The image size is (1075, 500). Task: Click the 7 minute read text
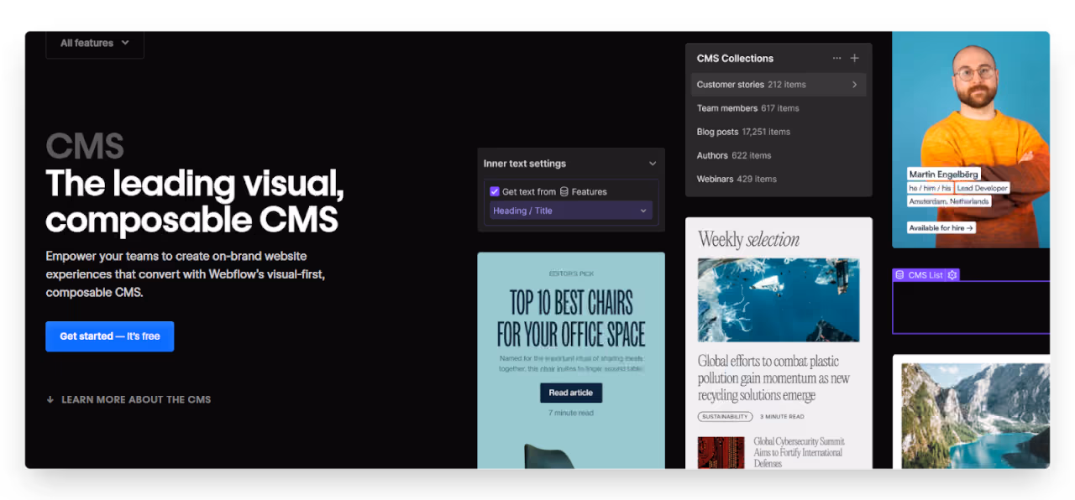(x=571, y=413)
